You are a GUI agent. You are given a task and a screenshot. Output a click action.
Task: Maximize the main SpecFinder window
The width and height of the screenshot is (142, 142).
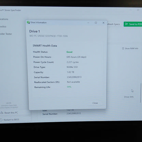coord(138,10)
